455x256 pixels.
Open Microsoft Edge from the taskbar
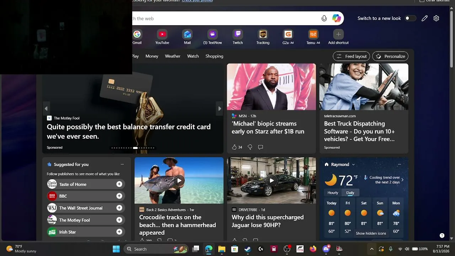pos(209,249)
